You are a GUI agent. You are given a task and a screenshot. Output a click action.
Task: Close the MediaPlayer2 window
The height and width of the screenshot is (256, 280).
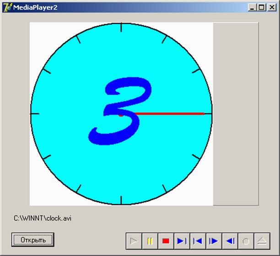click(270, 7)
